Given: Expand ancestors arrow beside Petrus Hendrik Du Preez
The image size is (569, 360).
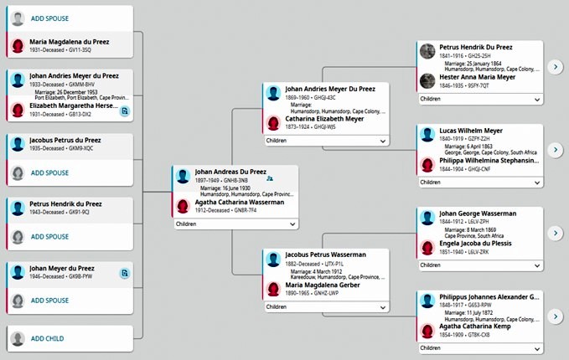Looking at the screenshot, I should pos(556,67).
